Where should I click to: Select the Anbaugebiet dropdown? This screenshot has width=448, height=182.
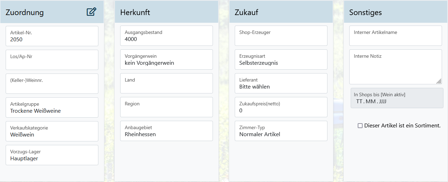pyautogui.click(x=167, y=131)
